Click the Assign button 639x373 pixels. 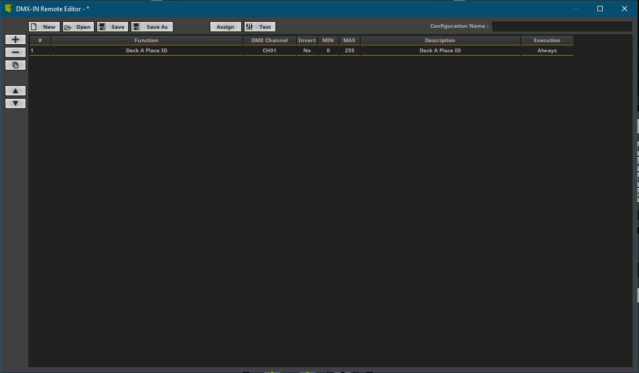pyautogui.click(x=225, y=27)
